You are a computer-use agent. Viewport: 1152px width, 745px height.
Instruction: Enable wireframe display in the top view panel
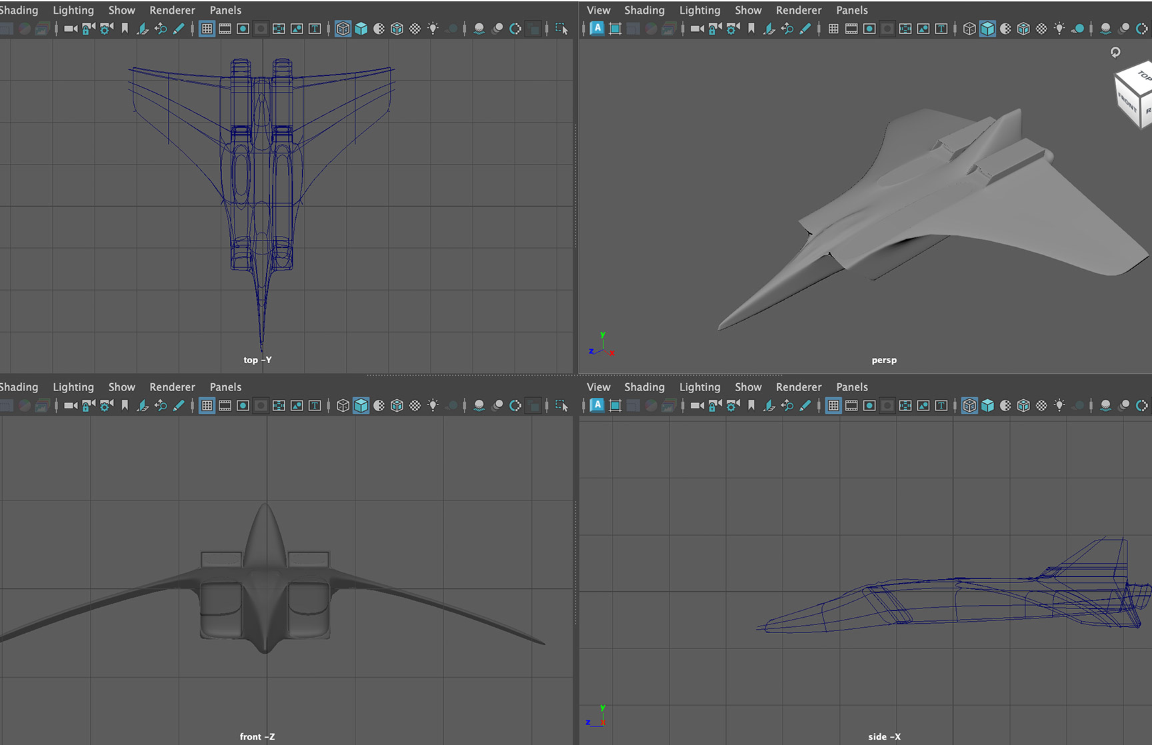pos(343,29)
